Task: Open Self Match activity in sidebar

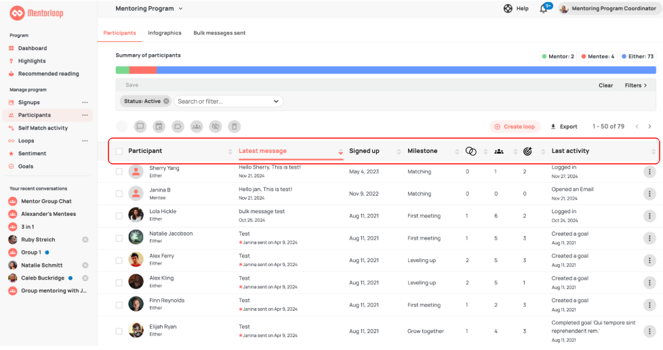Action: 43,129
